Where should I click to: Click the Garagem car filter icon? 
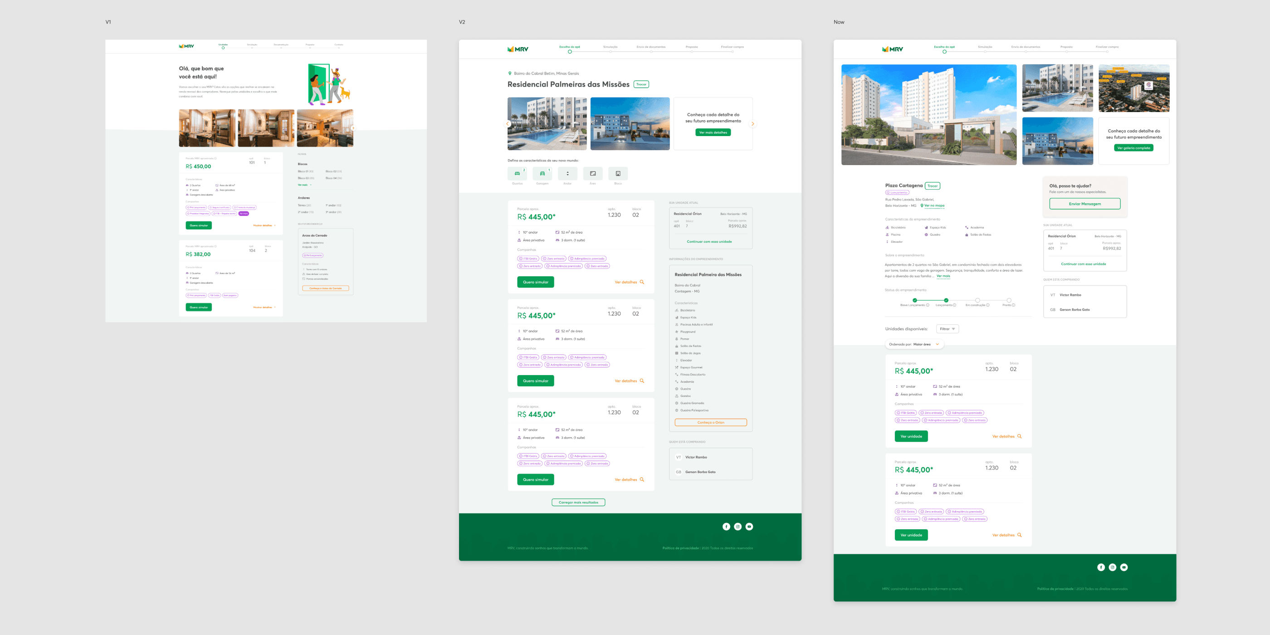pos(542,174)
